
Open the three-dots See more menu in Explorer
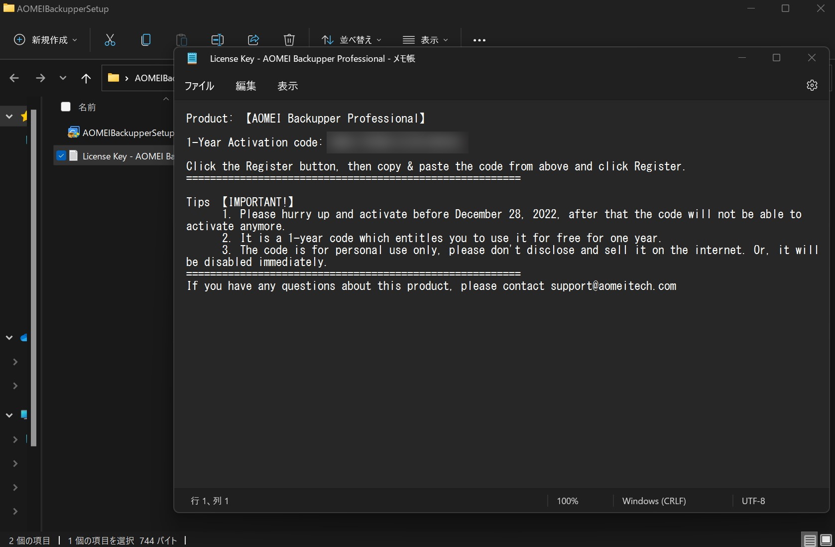pyautogui.click(x=479, y=40)
